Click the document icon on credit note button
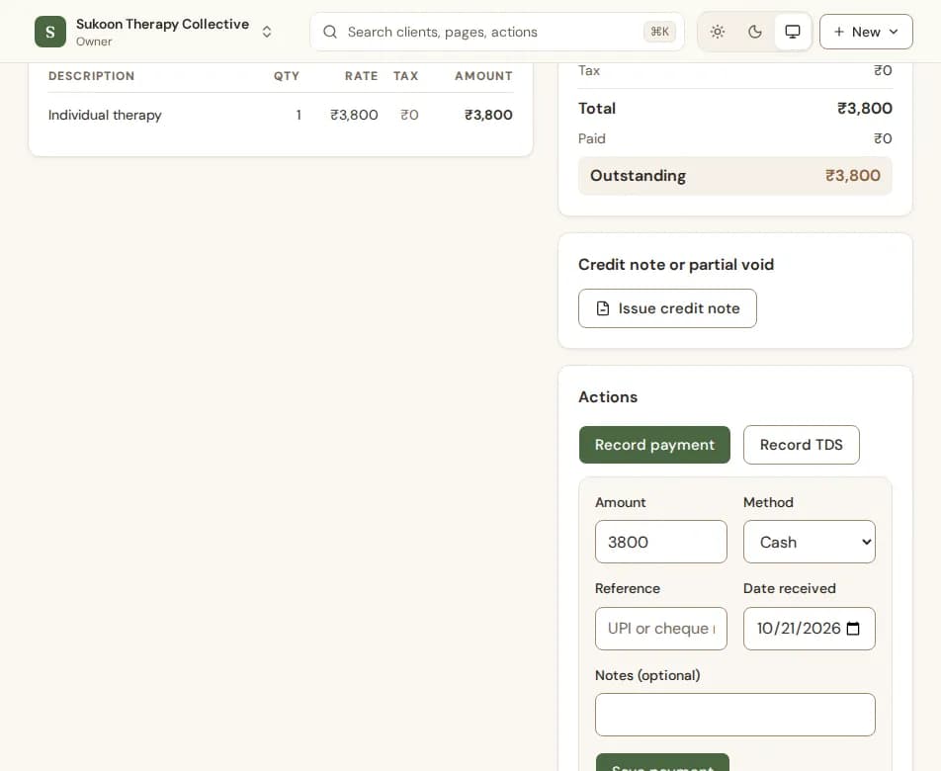Viewport: 941px width, 771px height. pyautogui.click(x=603, y=308)
